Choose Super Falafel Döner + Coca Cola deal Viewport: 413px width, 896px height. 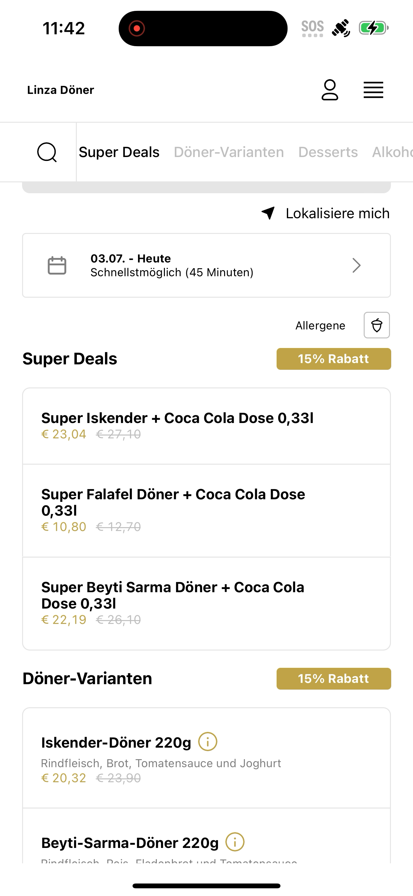206,510
